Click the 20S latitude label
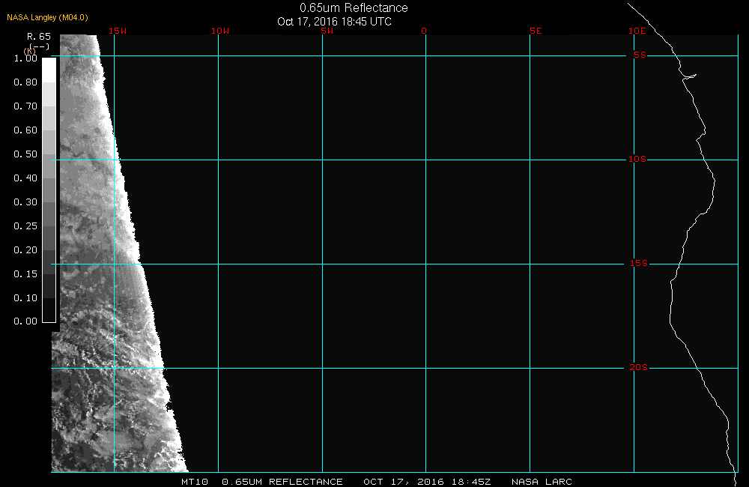The height and width of the screenshot is (487, 749). pyautogui.click(x=637, y=368)
